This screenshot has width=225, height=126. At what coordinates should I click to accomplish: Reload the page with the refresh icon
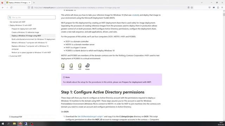[11, 8]
